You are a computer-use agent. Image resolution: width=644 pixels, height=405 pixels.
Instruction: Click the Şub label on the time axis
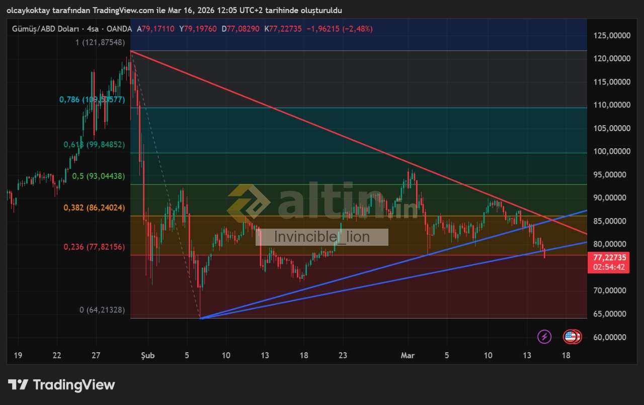point(147,356)
